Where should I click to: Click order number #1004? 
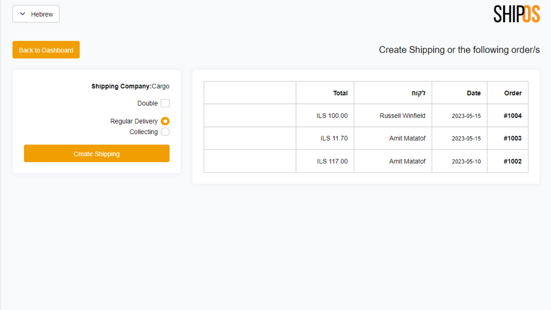[512, 116]
